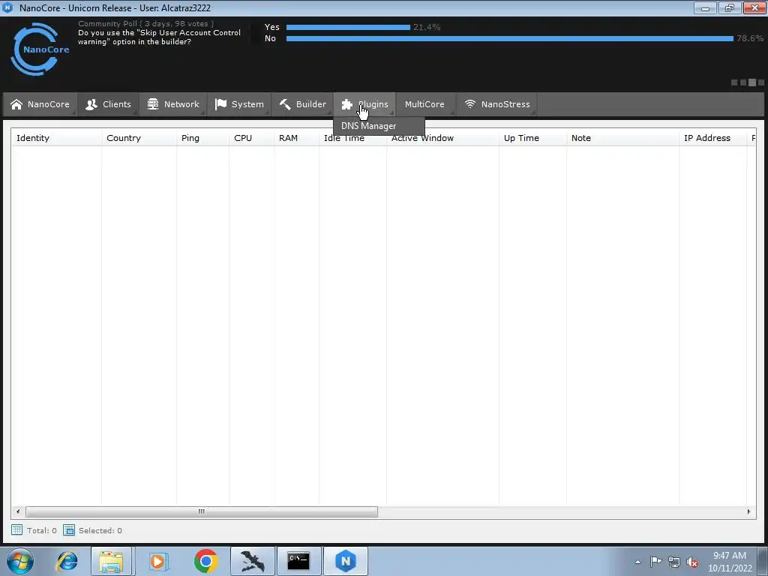Open the Network tab

coord(173,104)
